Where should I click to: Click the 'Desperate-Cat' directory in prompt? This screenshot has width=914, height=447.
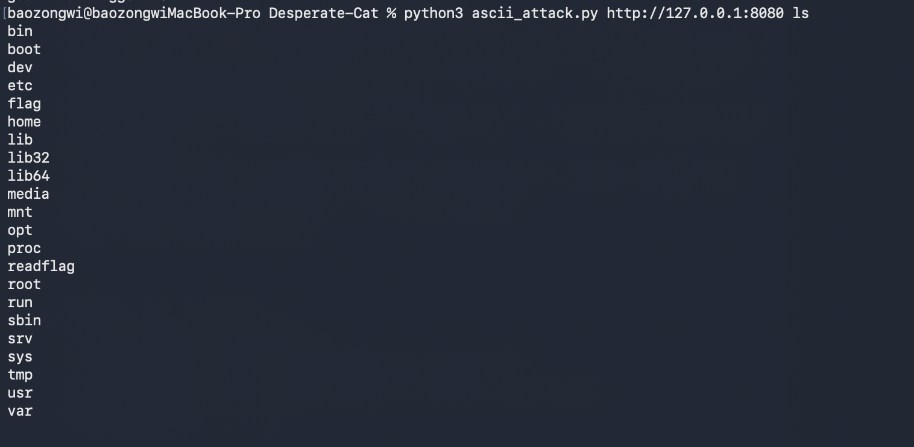pyautogui.click(x=324, y=13)
